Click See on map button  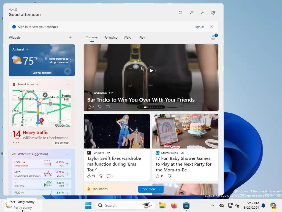pos(61,143)
